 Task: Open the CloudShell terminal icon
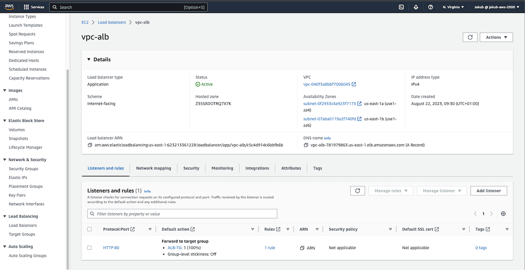pyautogui.click(x=401, y=7)
